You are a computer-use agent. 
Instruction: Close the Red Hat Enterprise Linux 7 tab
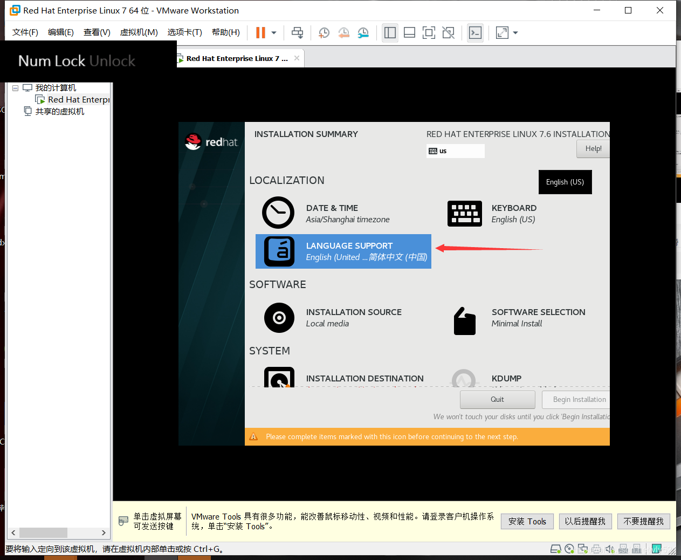(x=297, y=58)
